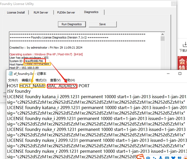Maximize the Notepad window
The width and height of the screenshot is (187, 159).
tap(180, 74)
